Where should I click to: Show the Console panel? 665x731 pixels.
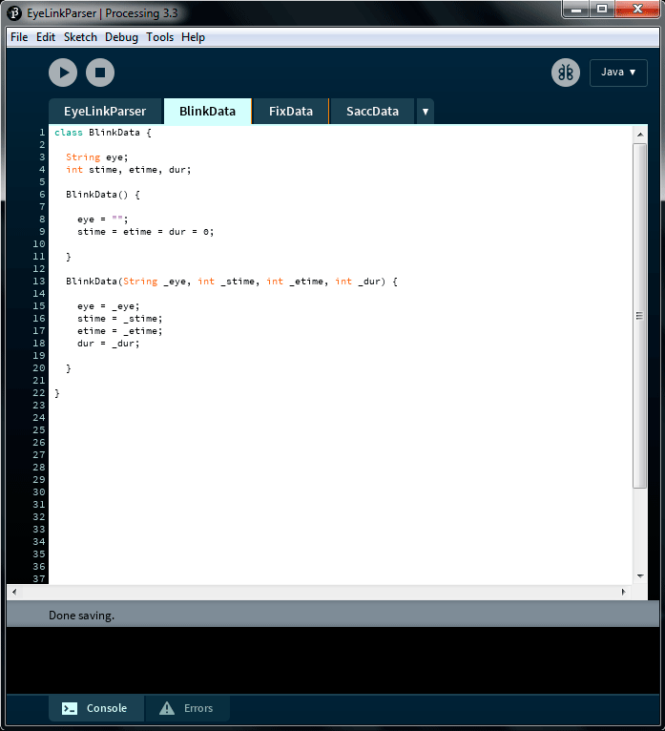pos(95,708)
